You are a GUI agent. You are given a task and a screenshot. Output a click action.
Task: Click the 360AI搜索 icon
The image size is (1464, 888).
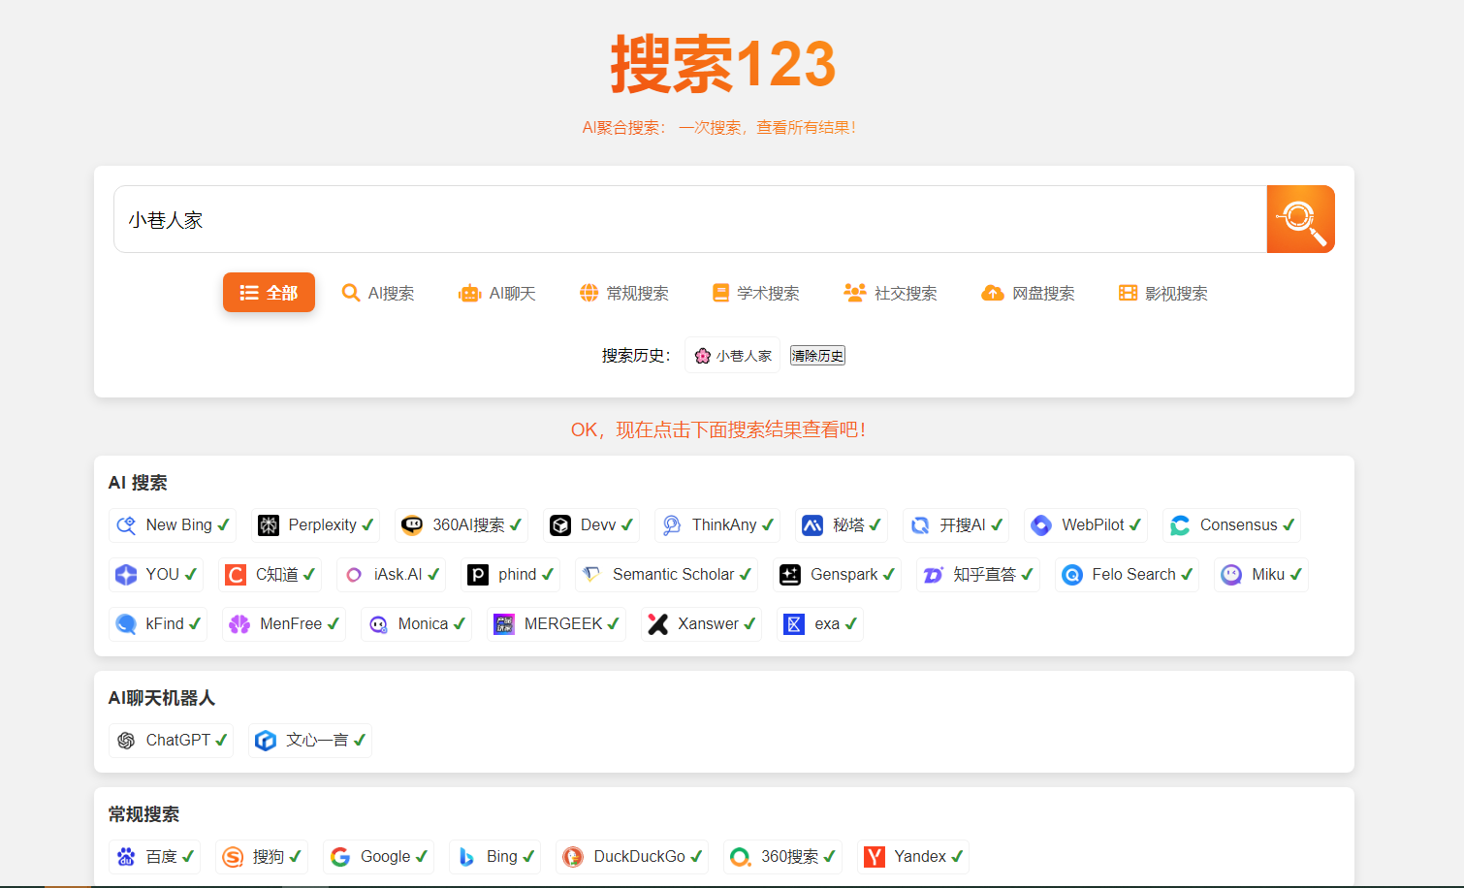tap(412, 525)
